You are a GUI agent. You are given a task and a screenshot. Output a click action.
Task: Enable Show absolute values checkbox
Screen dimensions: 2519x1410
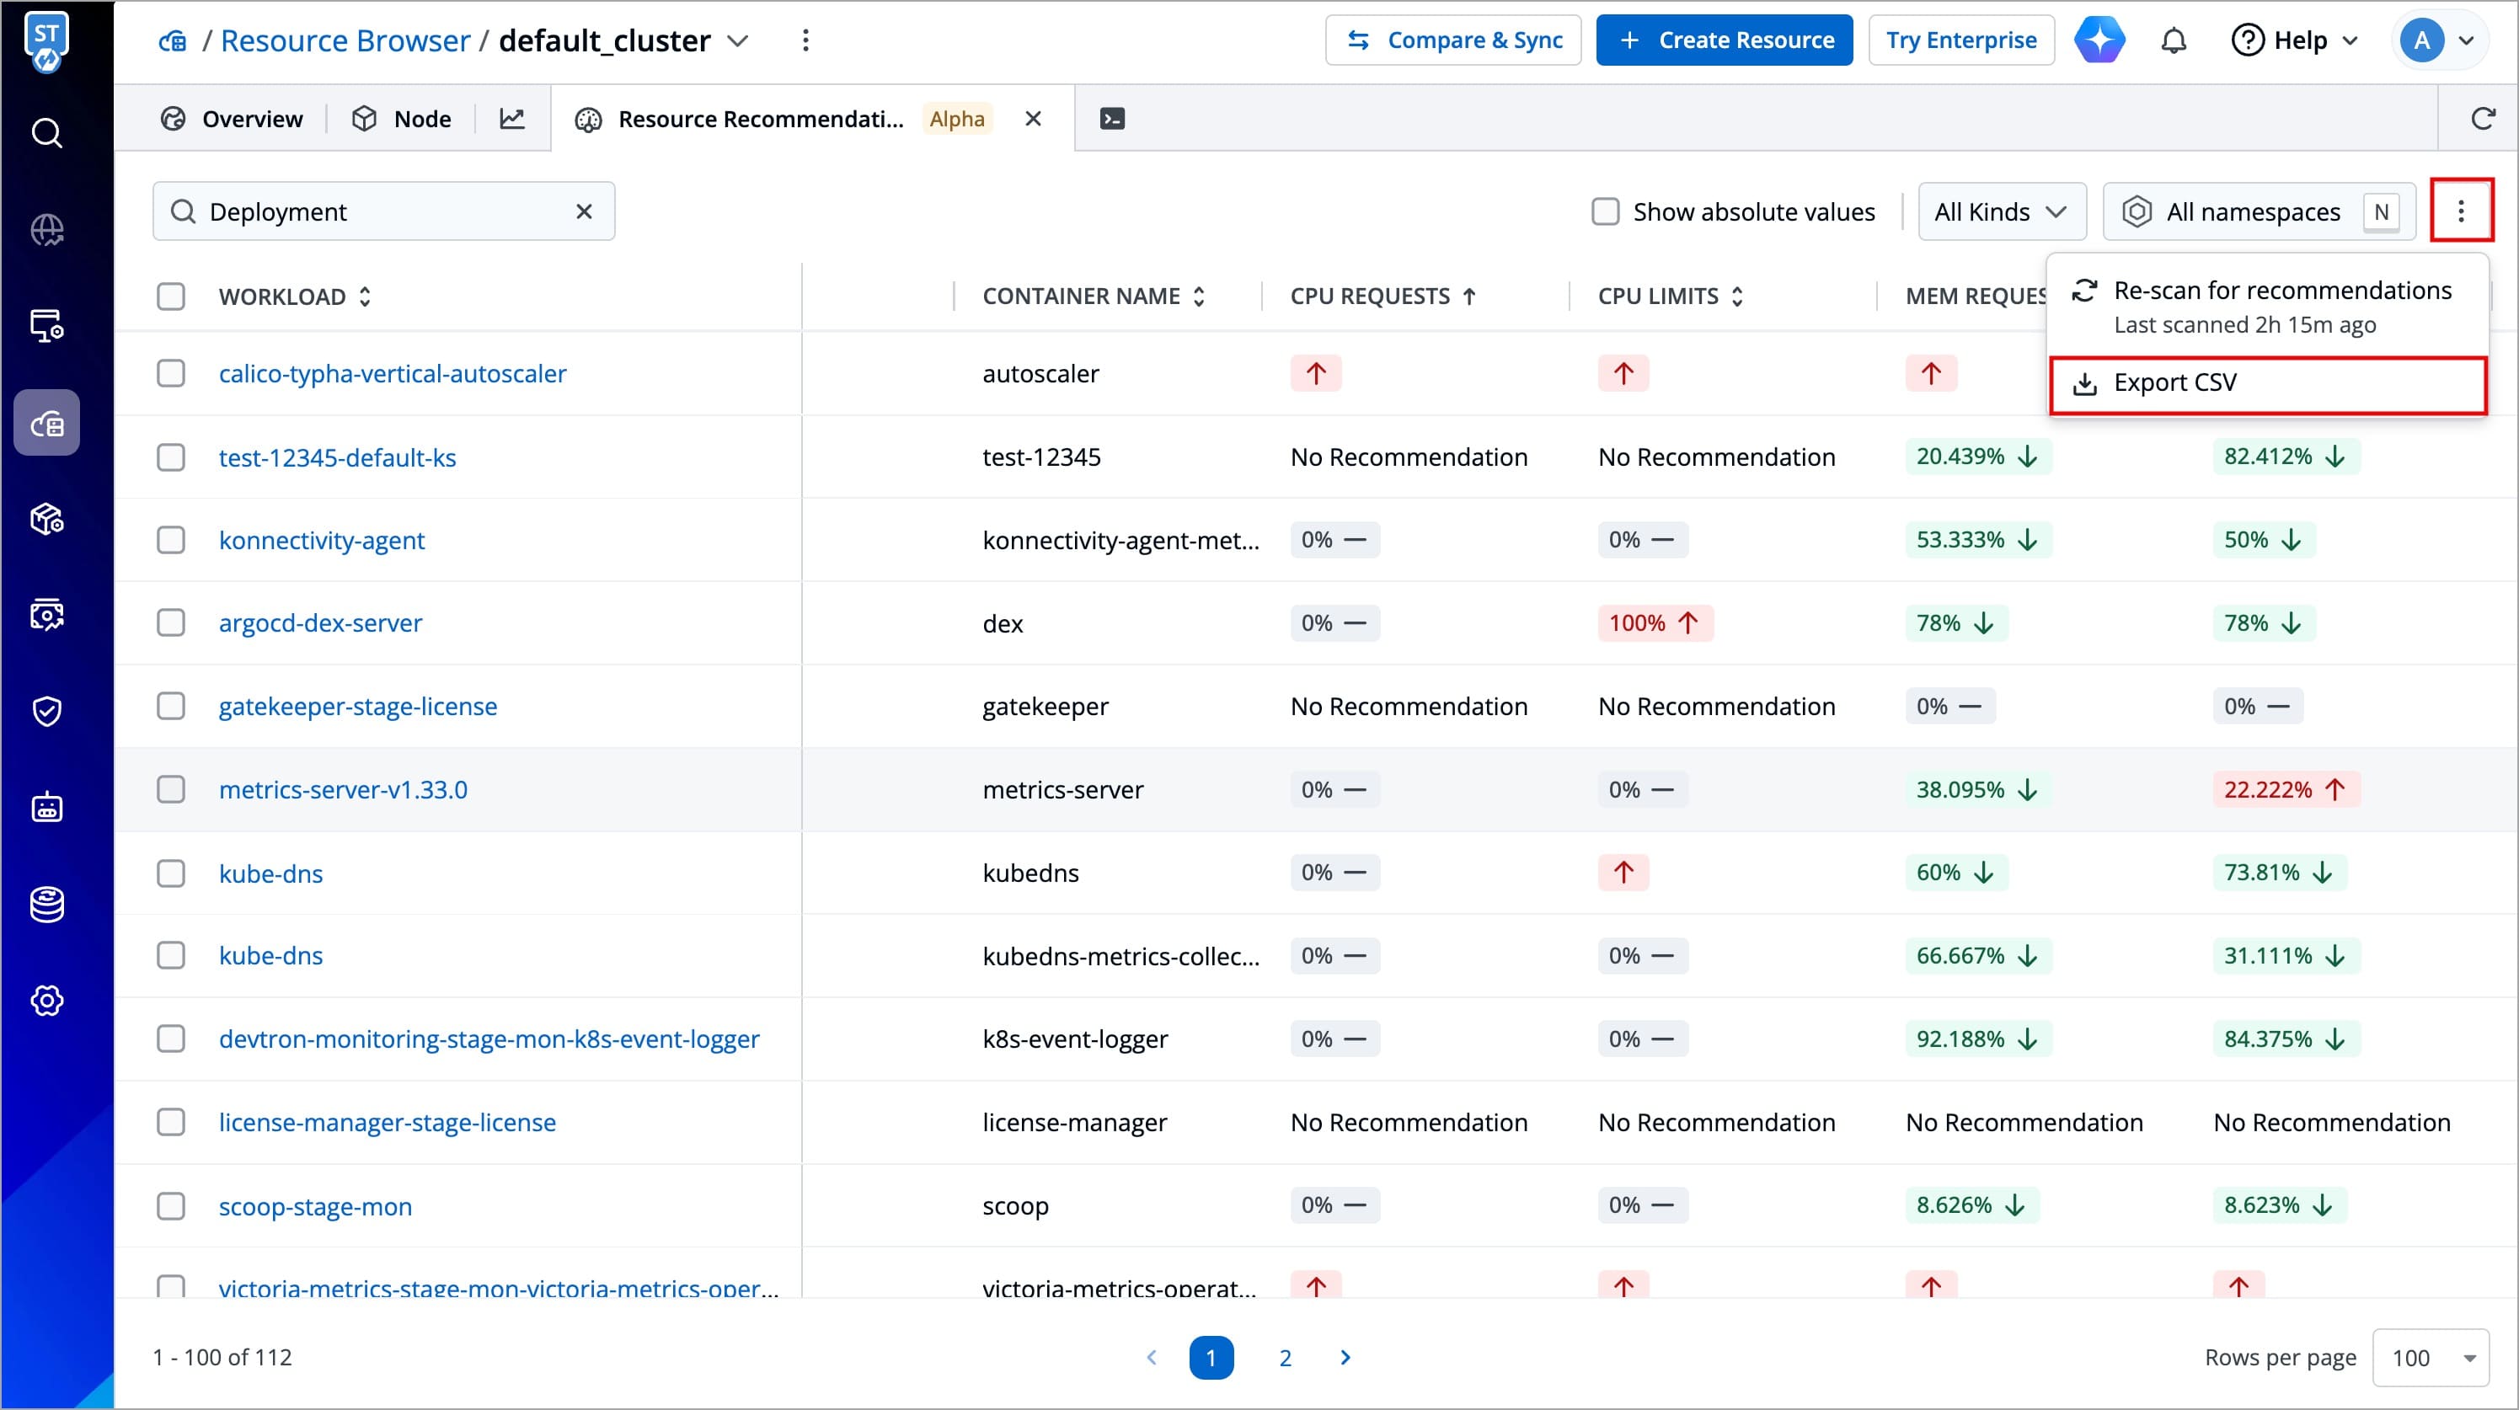tap(1606, 211)
